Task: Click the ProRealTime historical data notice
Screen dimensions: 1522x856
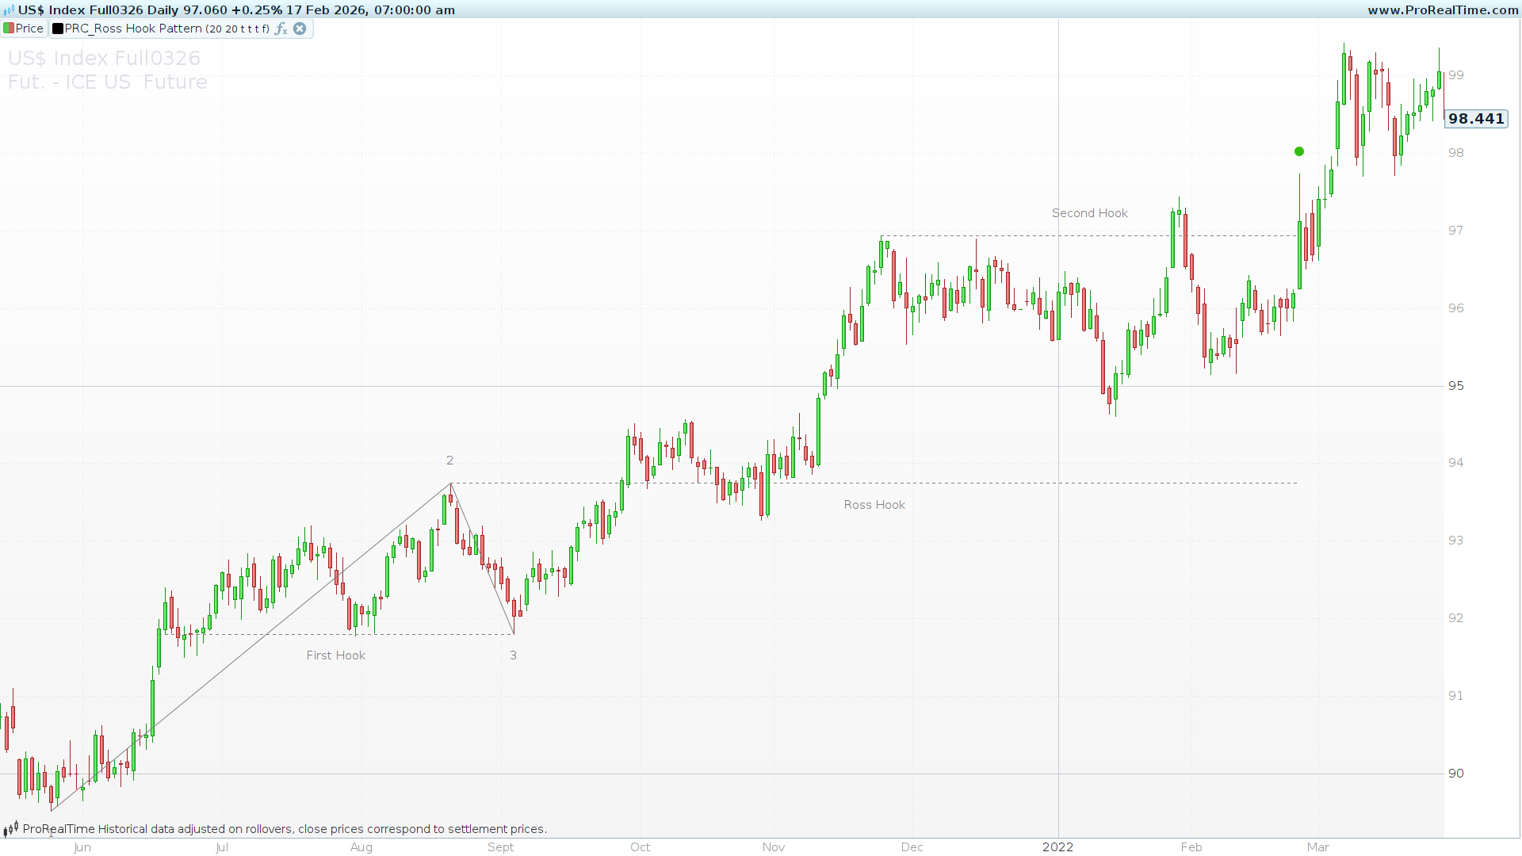Action: point(285,829)
